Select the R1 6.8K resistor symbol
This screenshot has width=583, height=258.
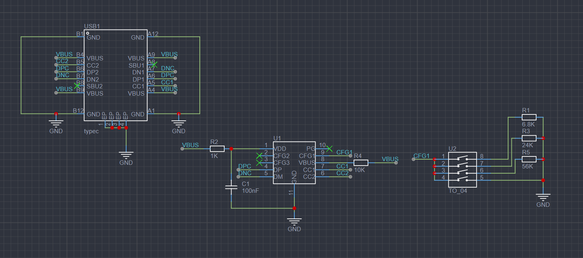[x=529, y=117]
